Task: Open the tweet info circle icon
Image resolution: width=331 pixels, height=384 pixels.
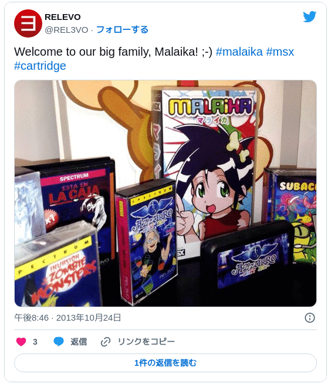Action: [x=310, y=318]
